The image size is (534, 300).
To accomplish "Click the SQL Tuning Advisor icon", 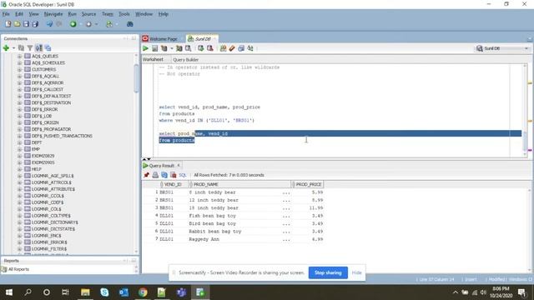I will 188,48.
